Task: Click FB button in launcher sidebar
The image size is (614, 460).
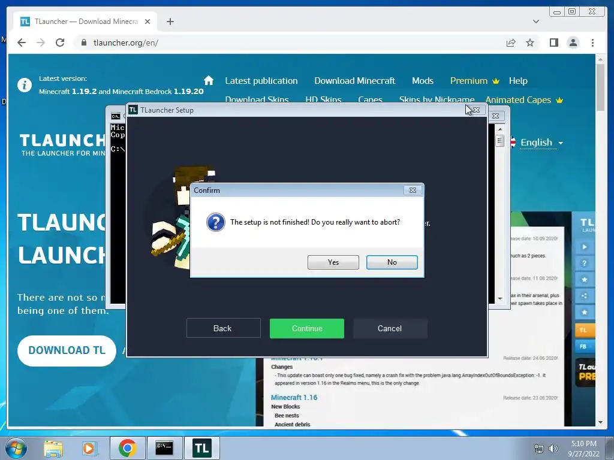Action: point(584,346)
